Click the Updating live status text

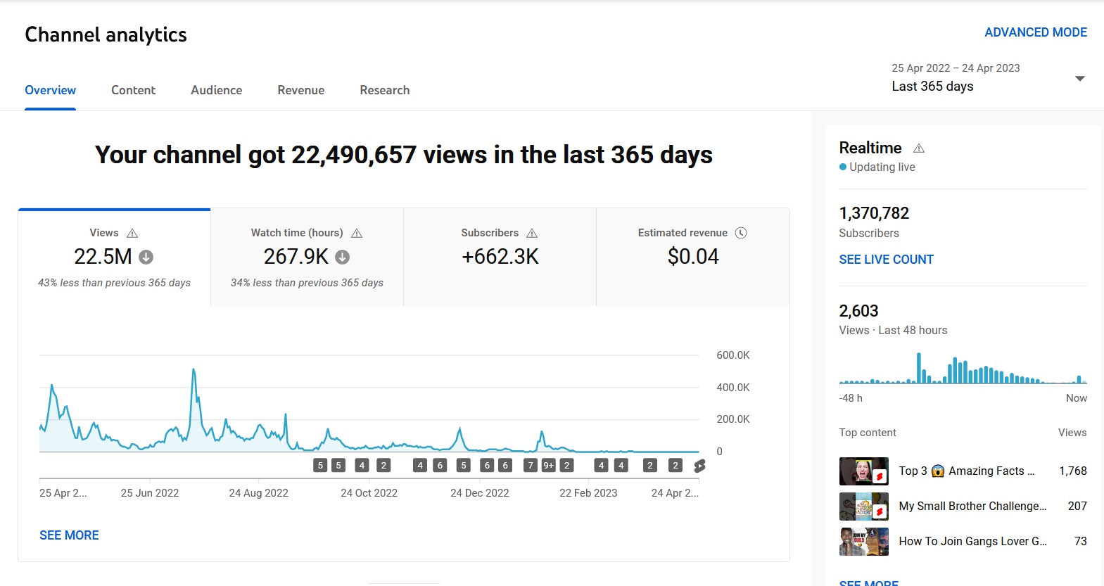882,167
